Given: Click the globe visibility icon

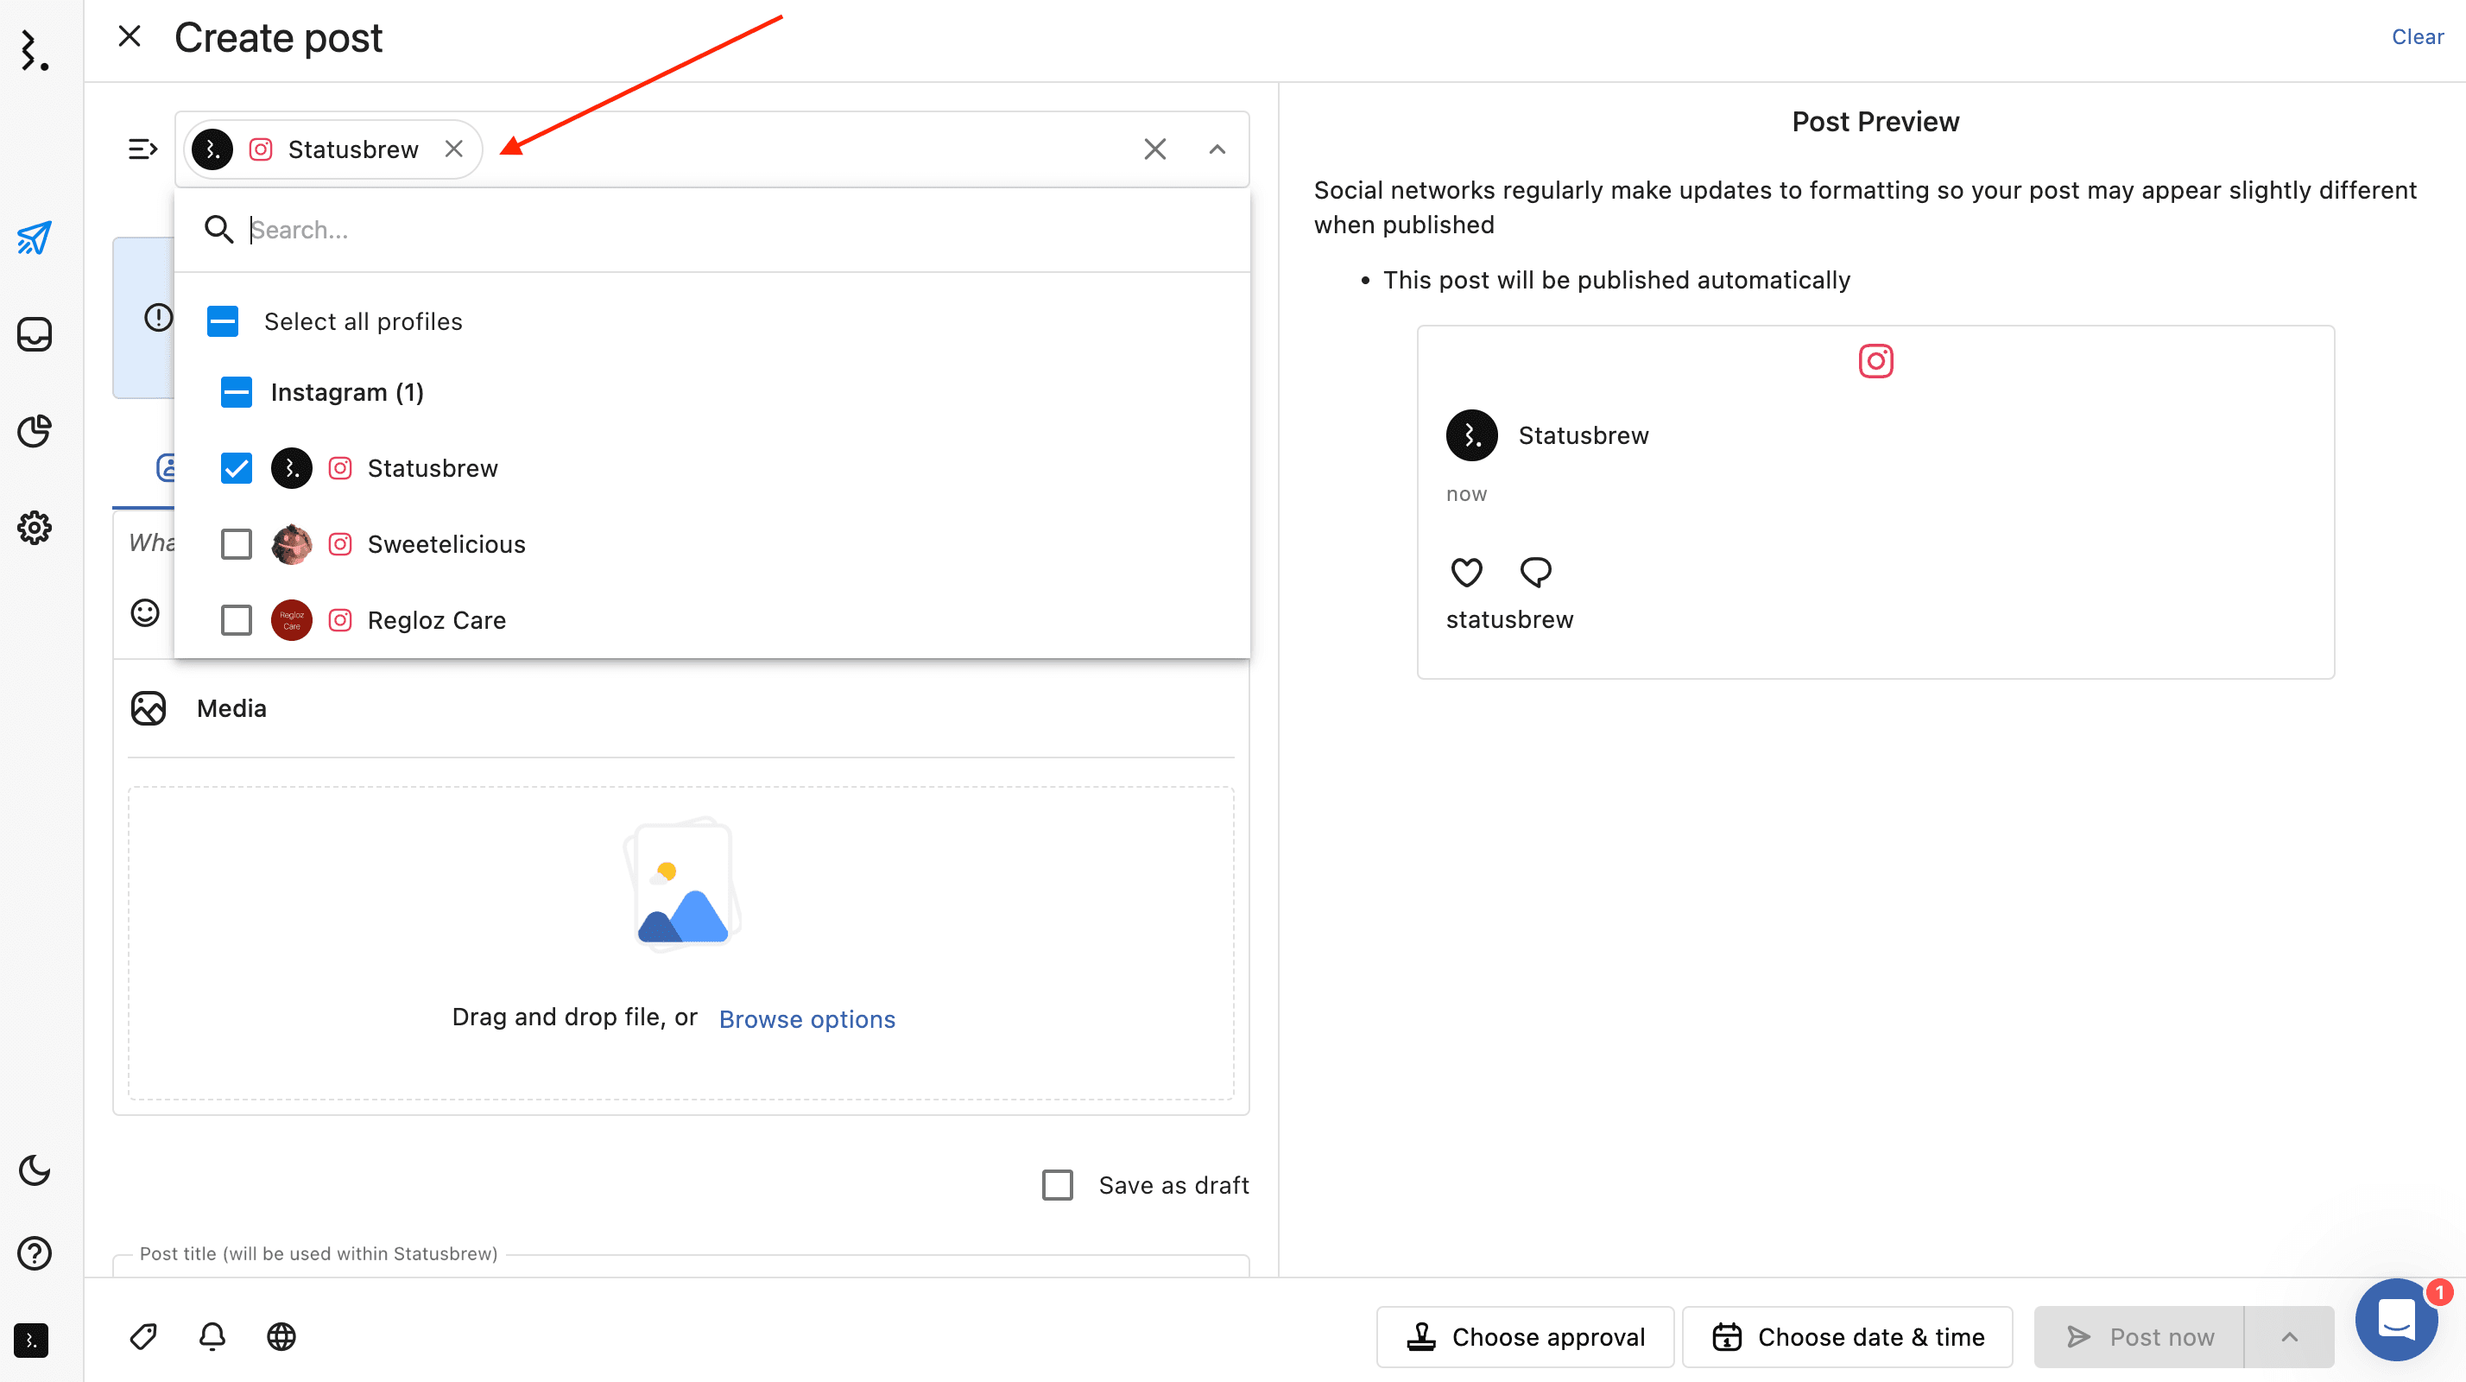Looking at the screenshot, I should [281, 1336].
